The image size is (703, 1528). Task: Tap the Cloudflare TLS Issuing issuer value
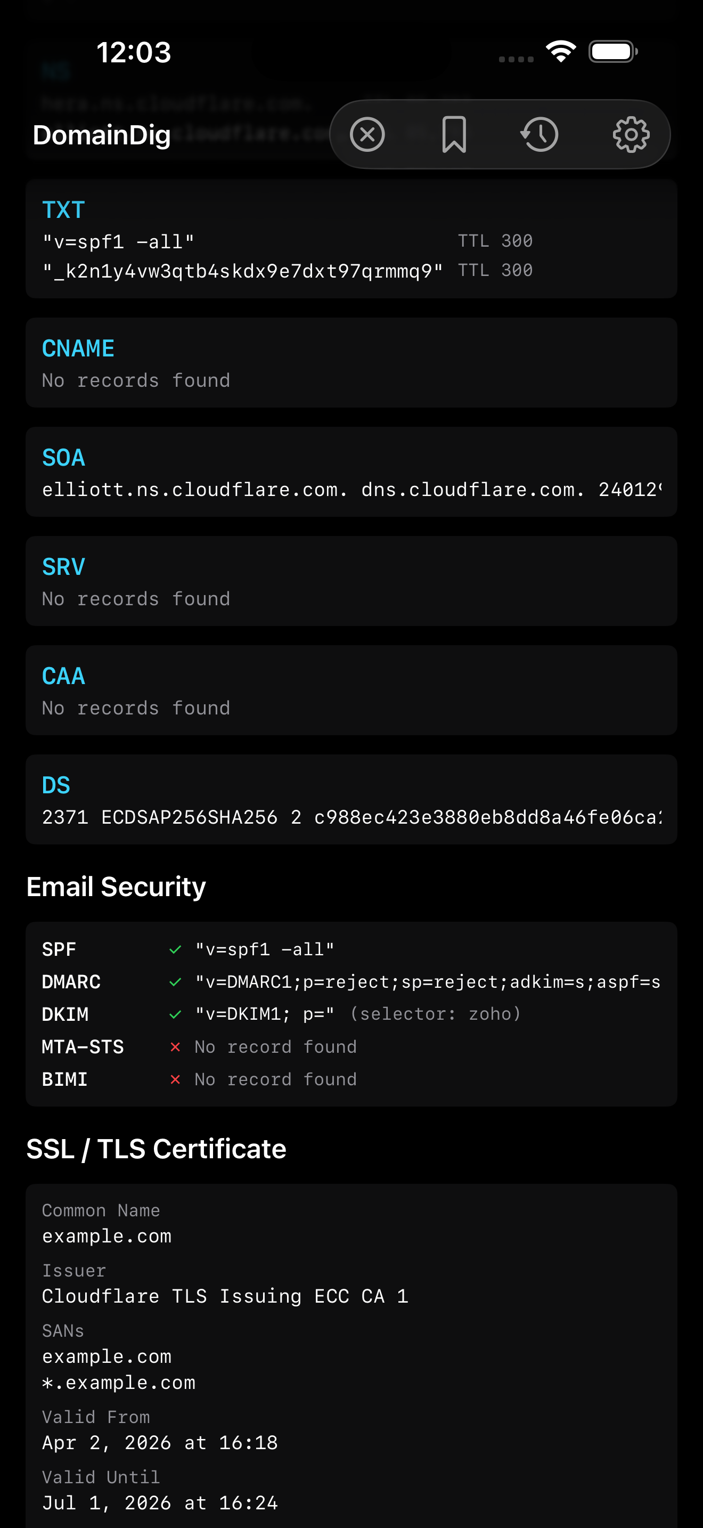(225, 1297)
